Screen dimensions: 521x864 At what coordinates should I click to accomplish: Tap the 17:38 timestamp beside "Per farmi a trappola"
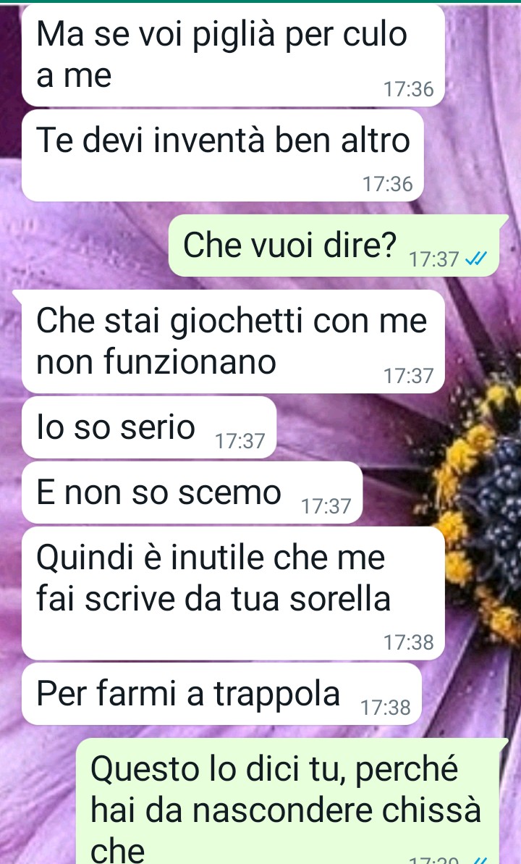[x=386, y=708]
